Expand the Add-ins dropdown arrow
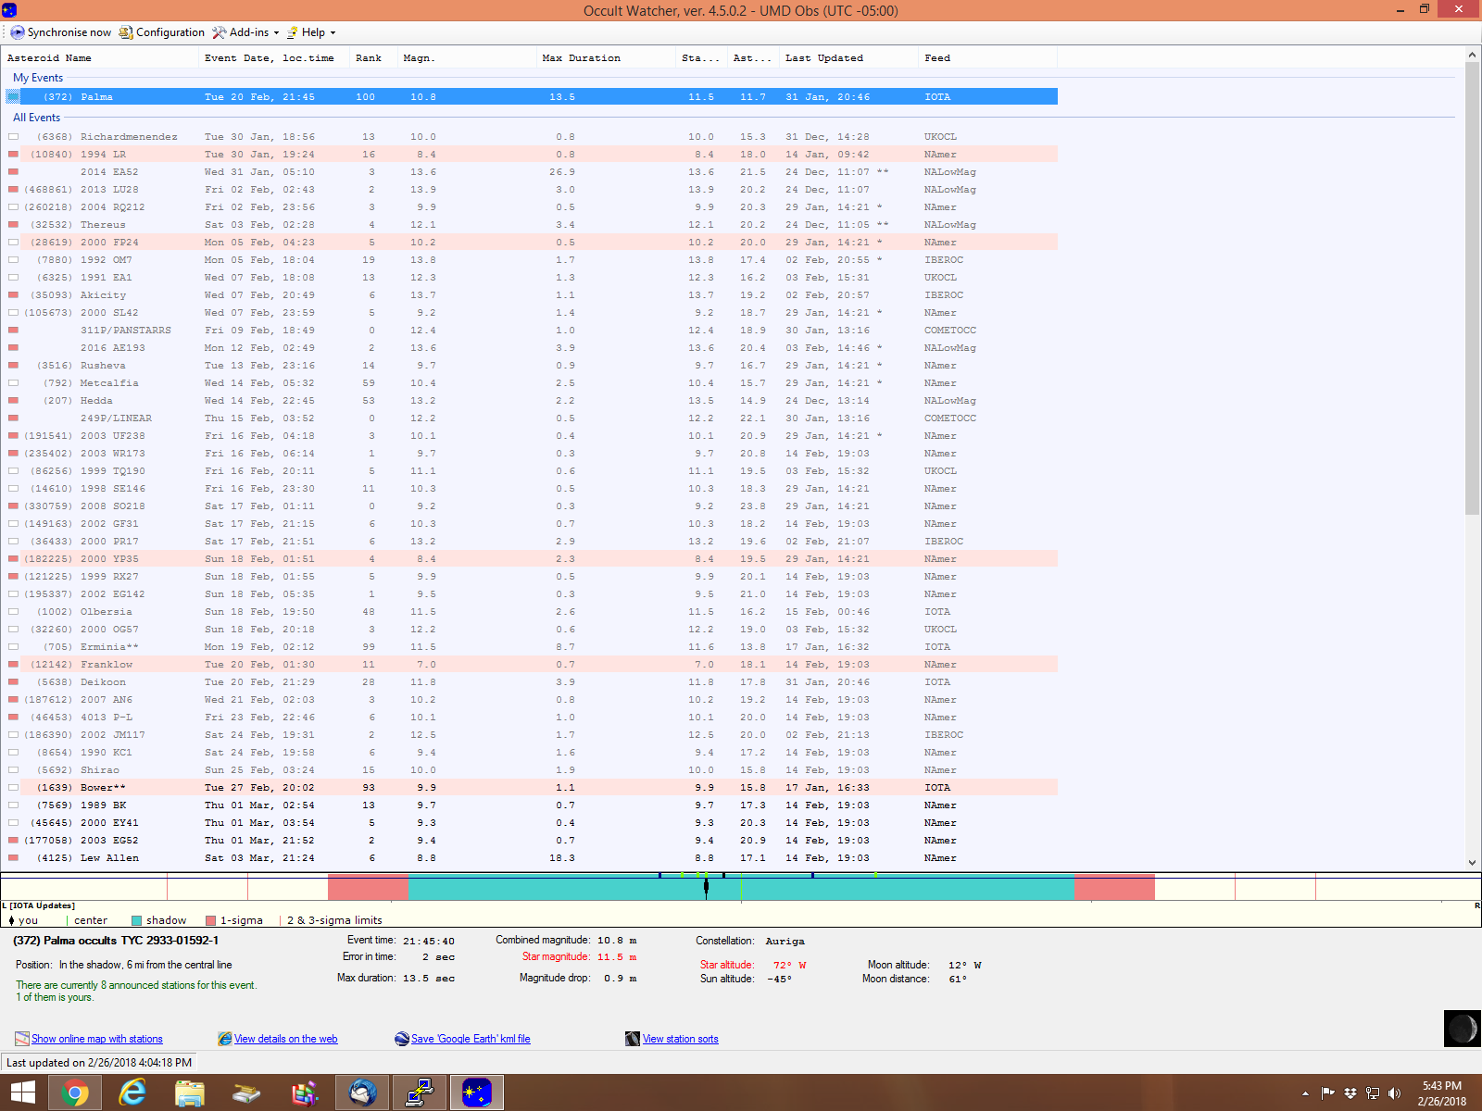 (276, 32)
